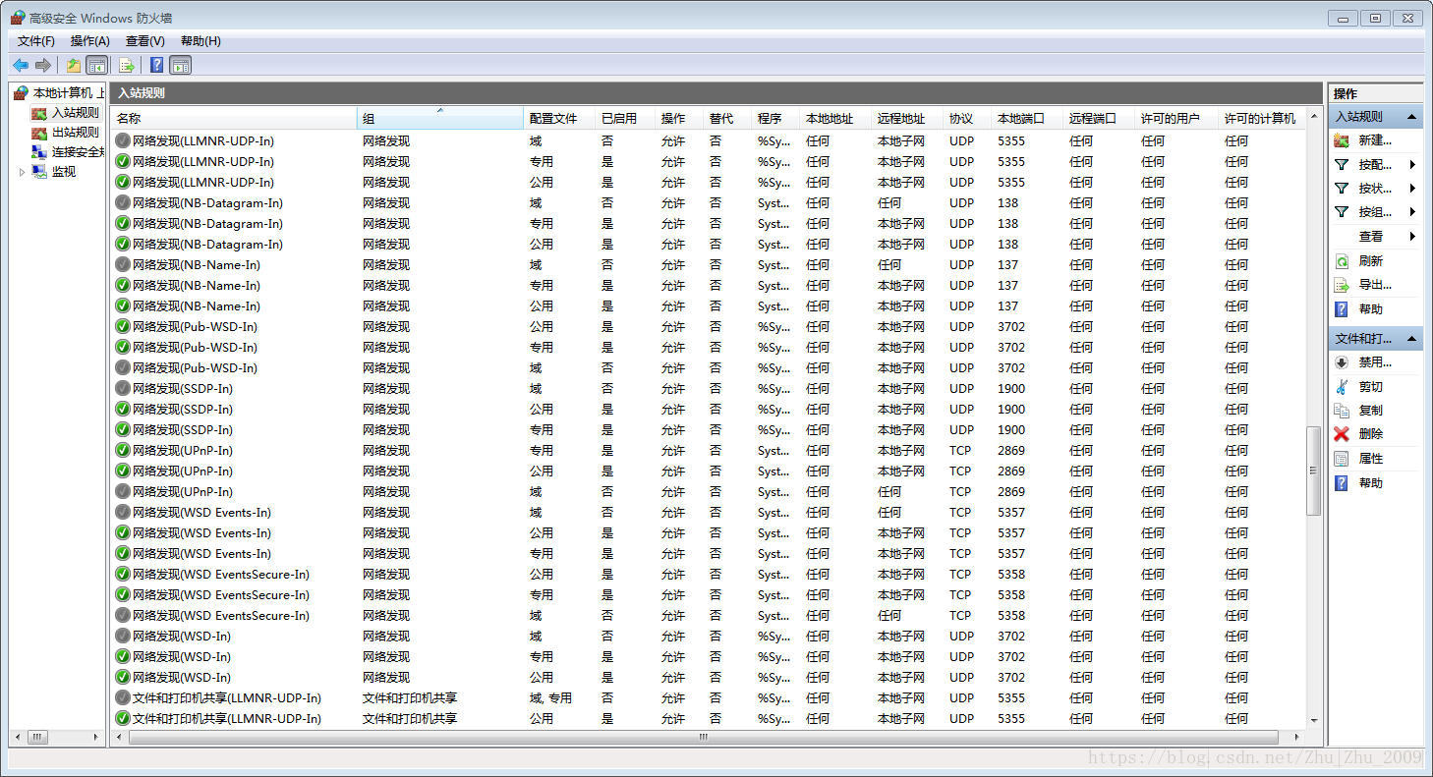
Task: Click the Back arrow toolbar icon
Action: click(21, 65)
